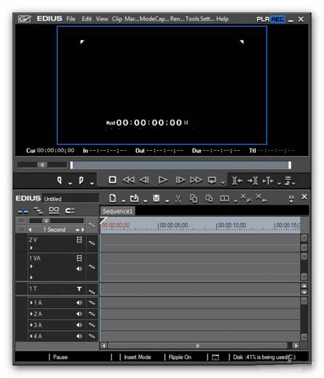Click the Set Out point icon
Screen dimensions: 324x378
[81, 181]
